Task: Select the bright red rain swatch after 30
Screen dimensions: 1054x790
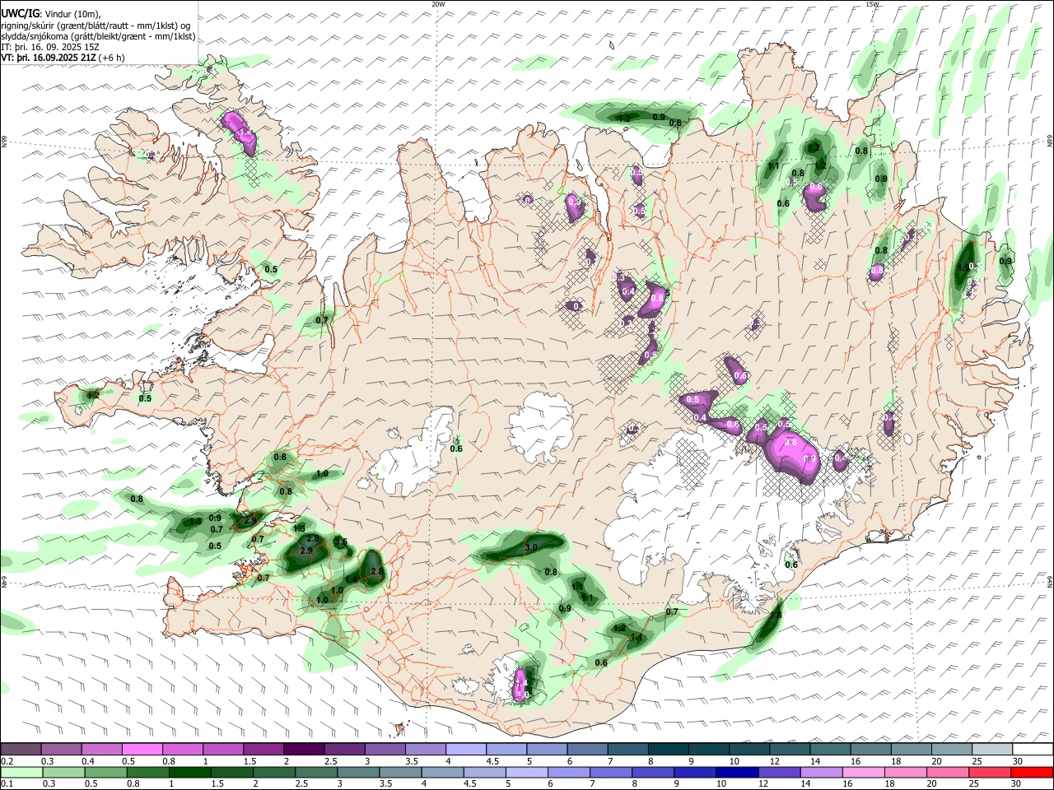Action: [x=1031, y=772]
